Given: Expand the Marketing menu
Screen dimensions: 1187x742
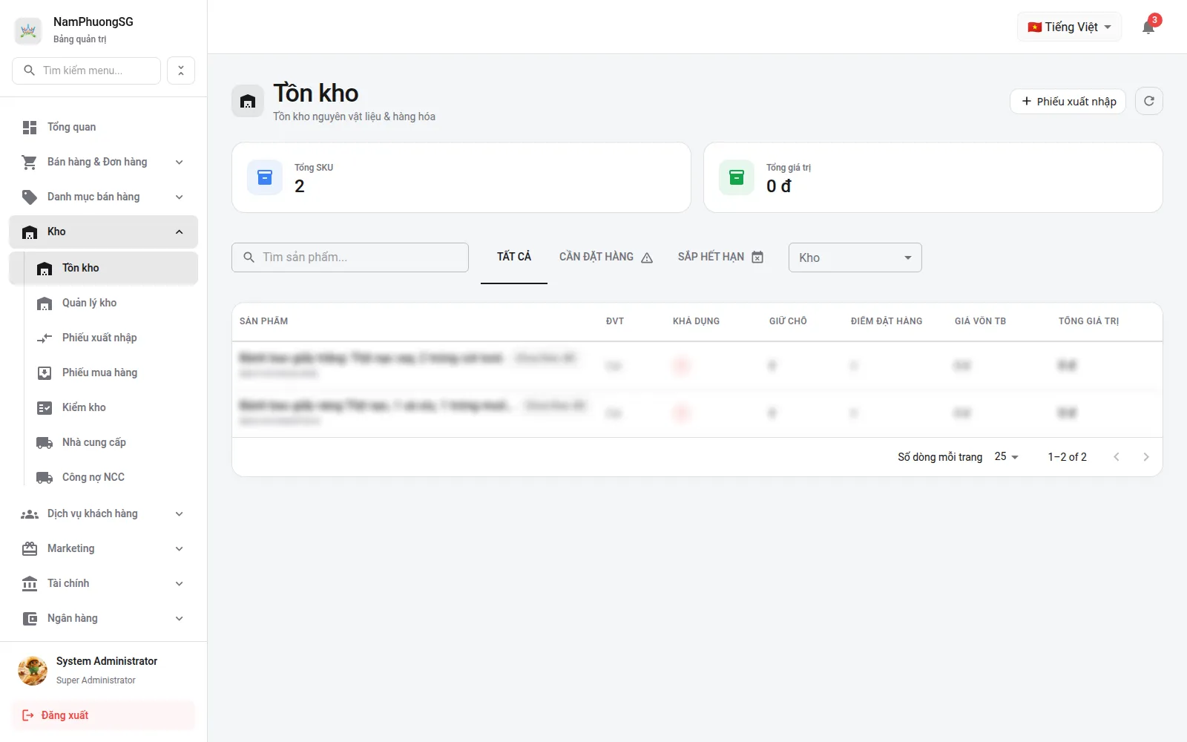Looking at the screenshot, I should (103, 548).
